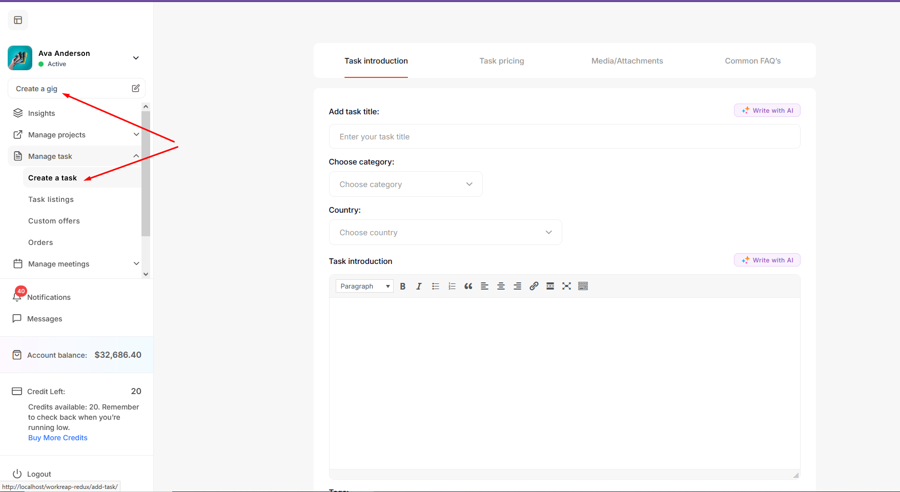This screenshot has width=900, height=492.
Task: Show the editor toolbar toggle icon
Action: 583,286
